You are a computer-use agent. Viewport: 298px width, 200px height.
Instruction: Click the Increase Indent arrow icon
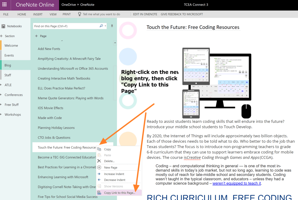[99, 174]
